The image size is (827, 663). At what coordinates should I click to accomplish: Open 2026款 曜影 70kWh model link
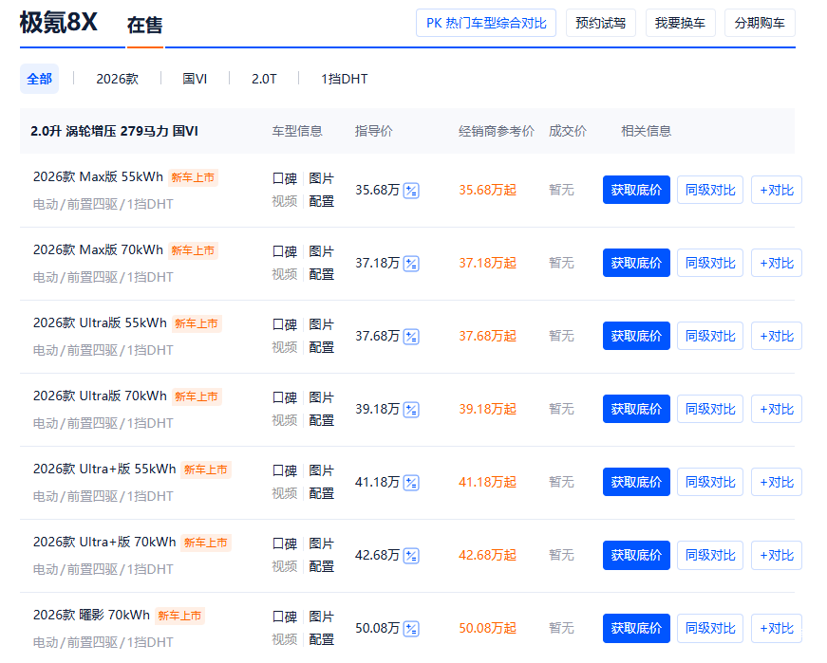click(x=91, y=615)
